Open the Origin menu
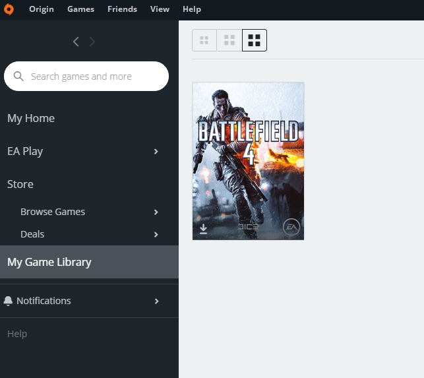 [x=42, y=9]
